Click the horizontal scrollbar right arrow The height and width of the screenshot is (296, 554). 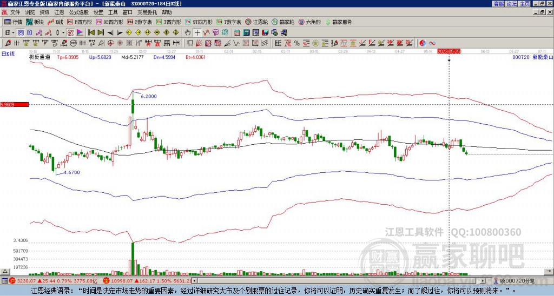tap(483, 281)
